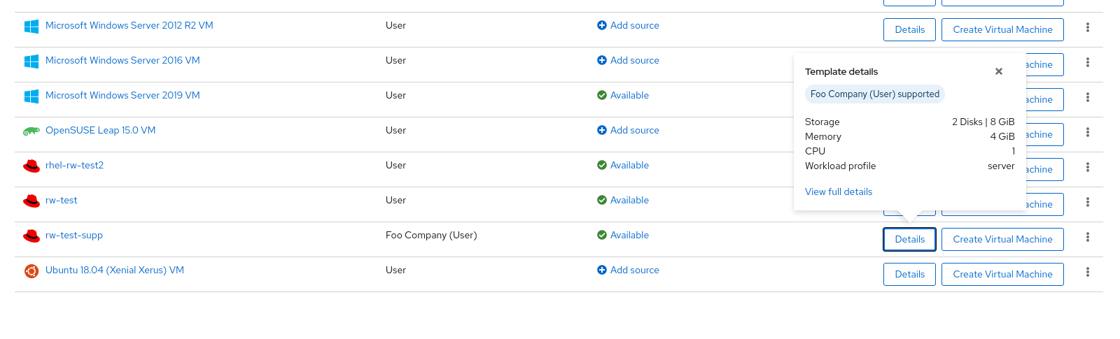Click green check icon for rw-test row
1120x339 pixels.
click(602, 200)
